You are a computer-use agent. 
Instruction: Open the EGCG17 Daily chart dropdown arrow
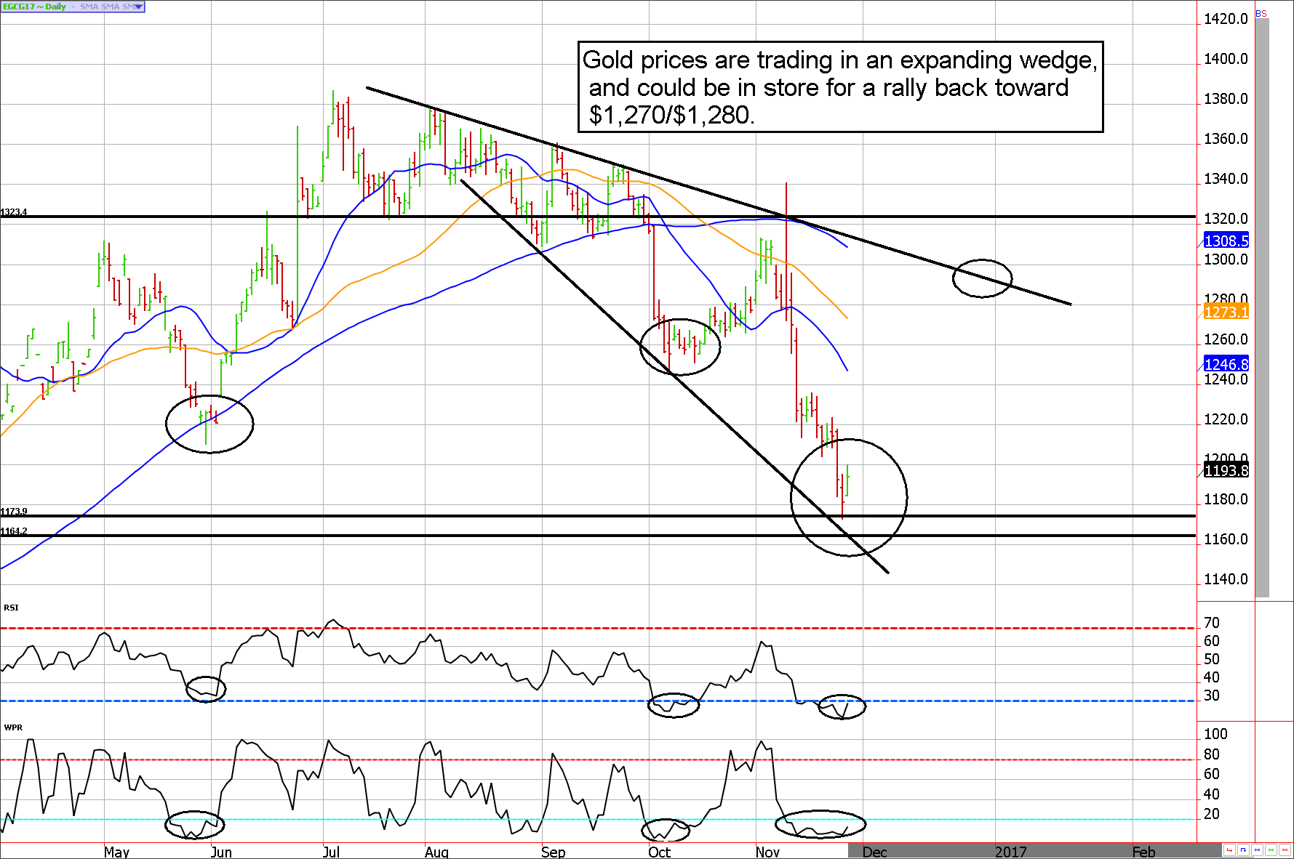coord(138,7)
